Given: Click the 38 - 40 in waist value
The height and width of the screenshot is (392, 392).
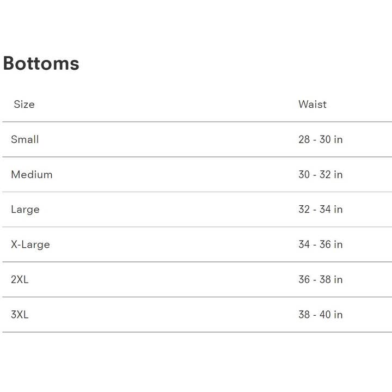Looking at the screenshot, I should click(320, 315).
